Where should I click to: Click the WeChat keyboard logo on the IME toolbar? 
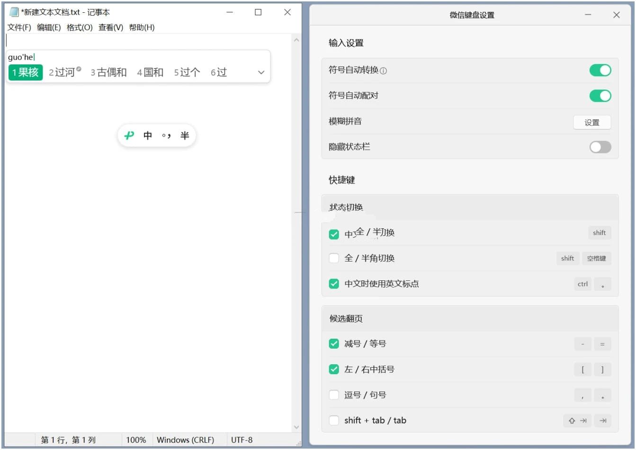129,135
